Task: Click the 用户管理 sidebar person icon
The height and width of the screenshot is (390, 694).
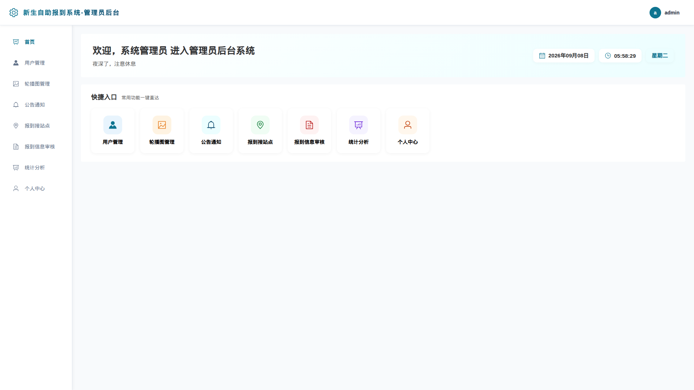Action: tap(16, 63)
